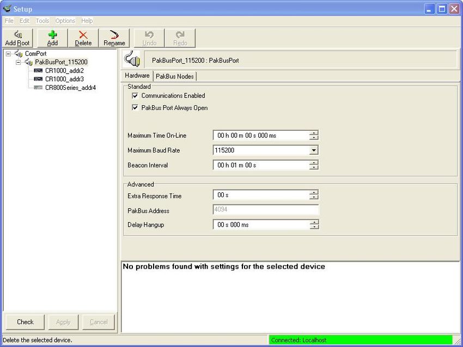463x347 pixels.
Task: Switch to the Hardware tab
Action: coord(137,76)
